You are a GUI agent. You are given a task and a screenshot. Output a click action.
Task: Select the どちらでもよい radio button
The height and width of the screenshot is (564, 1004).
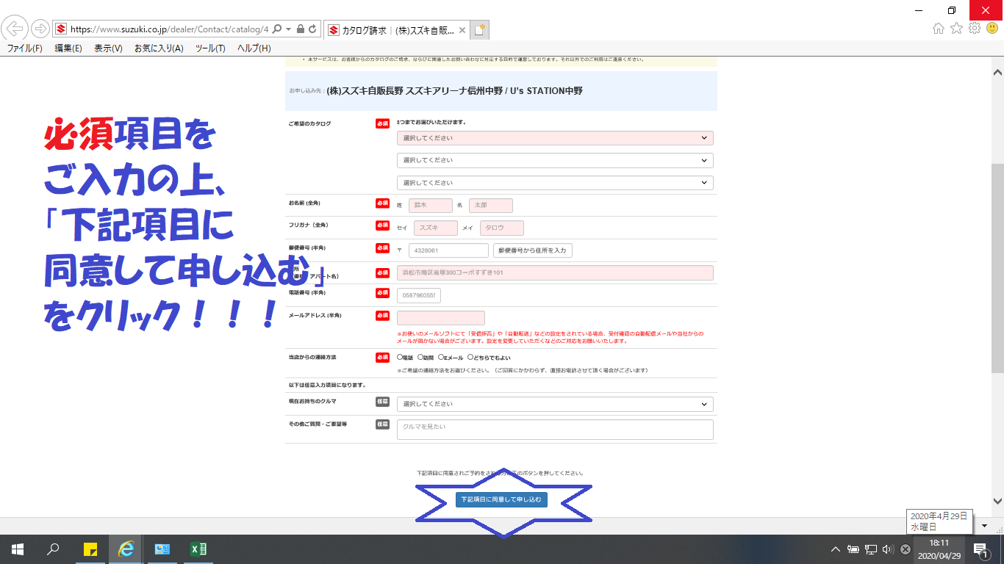(470, 358)
